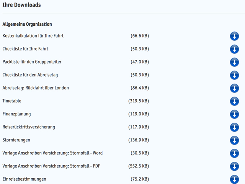
Task: Click download icon for Stornofall - PDF
Action: (x=234, y=166)
